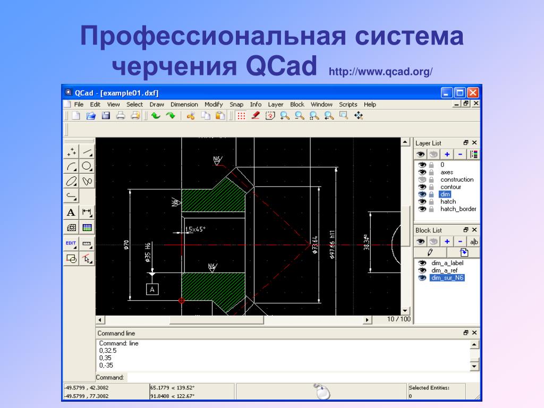The image size is (544, 408).
Task: Open the Dimension menu
Action: (x=184, y=105)
